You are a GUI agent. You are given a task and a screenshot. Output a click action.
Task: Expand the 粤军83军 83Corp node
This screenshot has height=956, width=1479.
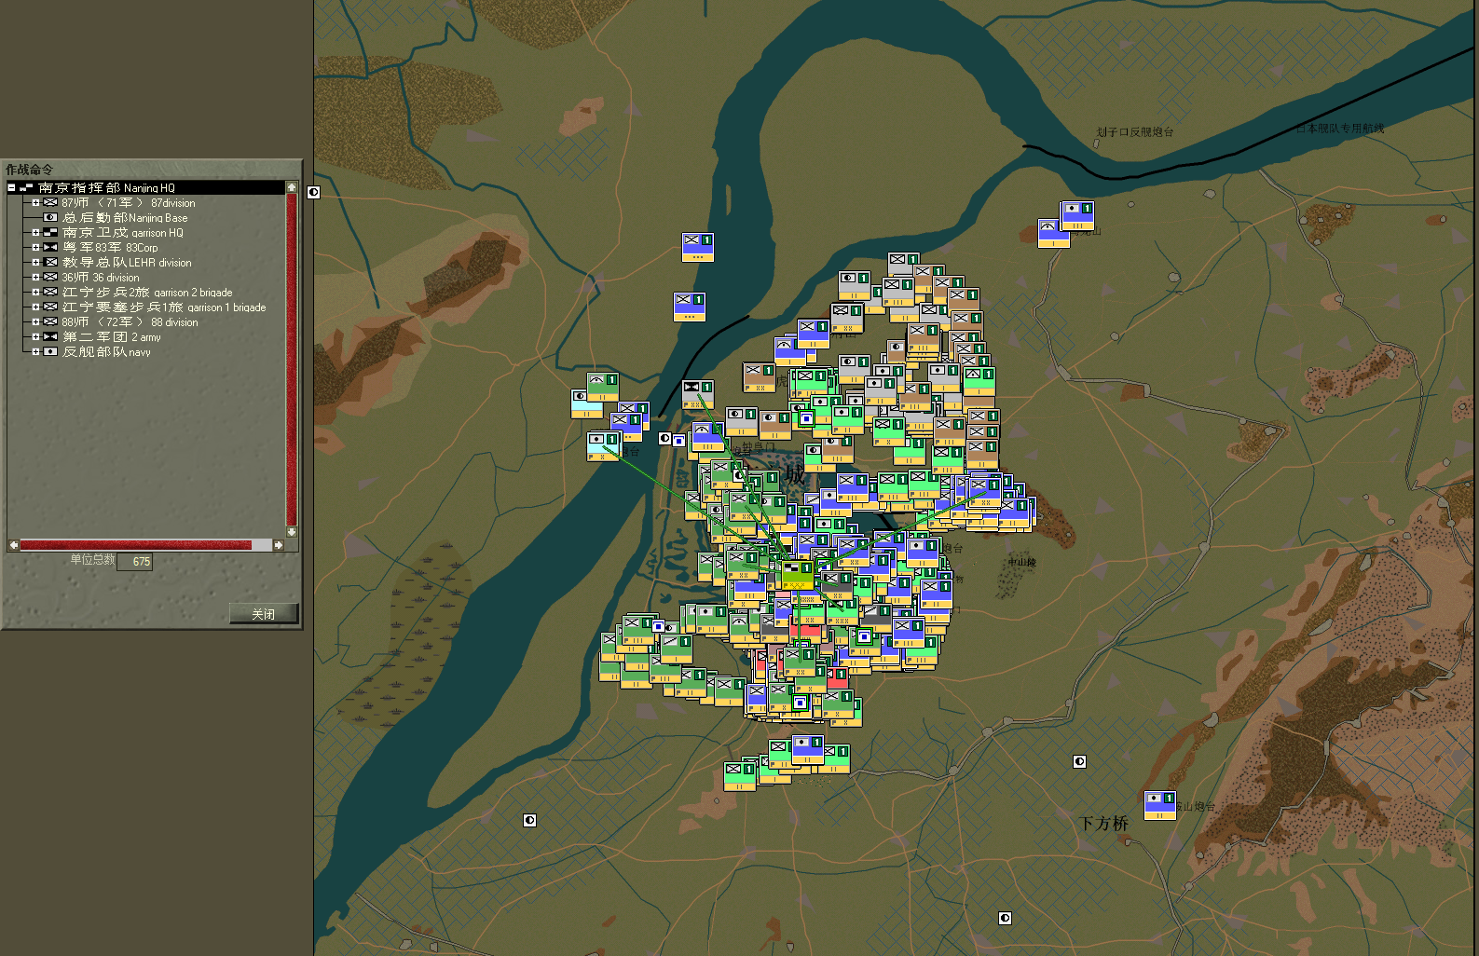click(35, 248)
